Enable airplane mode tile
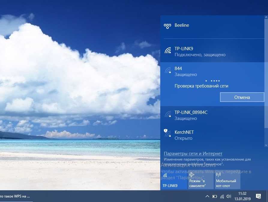This screenshot has width=268, height=202. [200, 180]
